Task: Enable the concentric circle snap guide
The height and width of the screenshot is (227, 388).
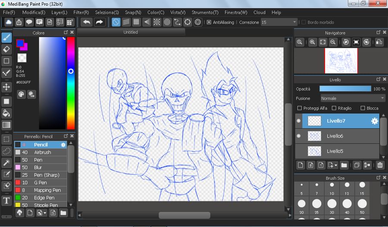Action: tap(167, 22)
